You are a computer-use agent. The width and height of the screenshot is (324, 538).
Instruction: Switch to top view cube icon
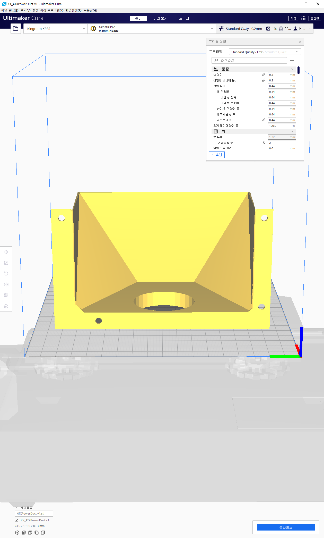click(30, 533)
